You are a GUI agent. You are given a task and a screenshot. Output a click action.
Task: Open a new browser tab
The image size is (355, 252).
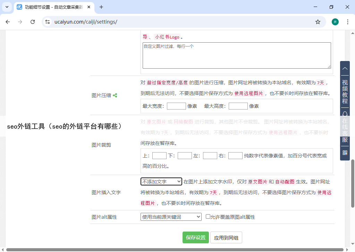101,7
